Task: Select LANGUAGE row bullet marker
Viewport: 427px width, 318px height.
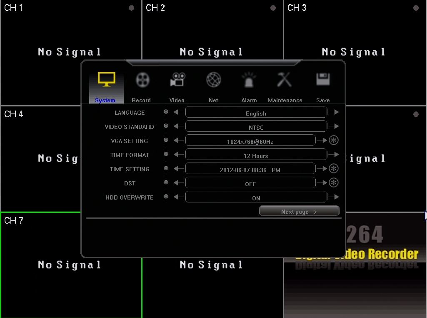Action: point(166,112)
